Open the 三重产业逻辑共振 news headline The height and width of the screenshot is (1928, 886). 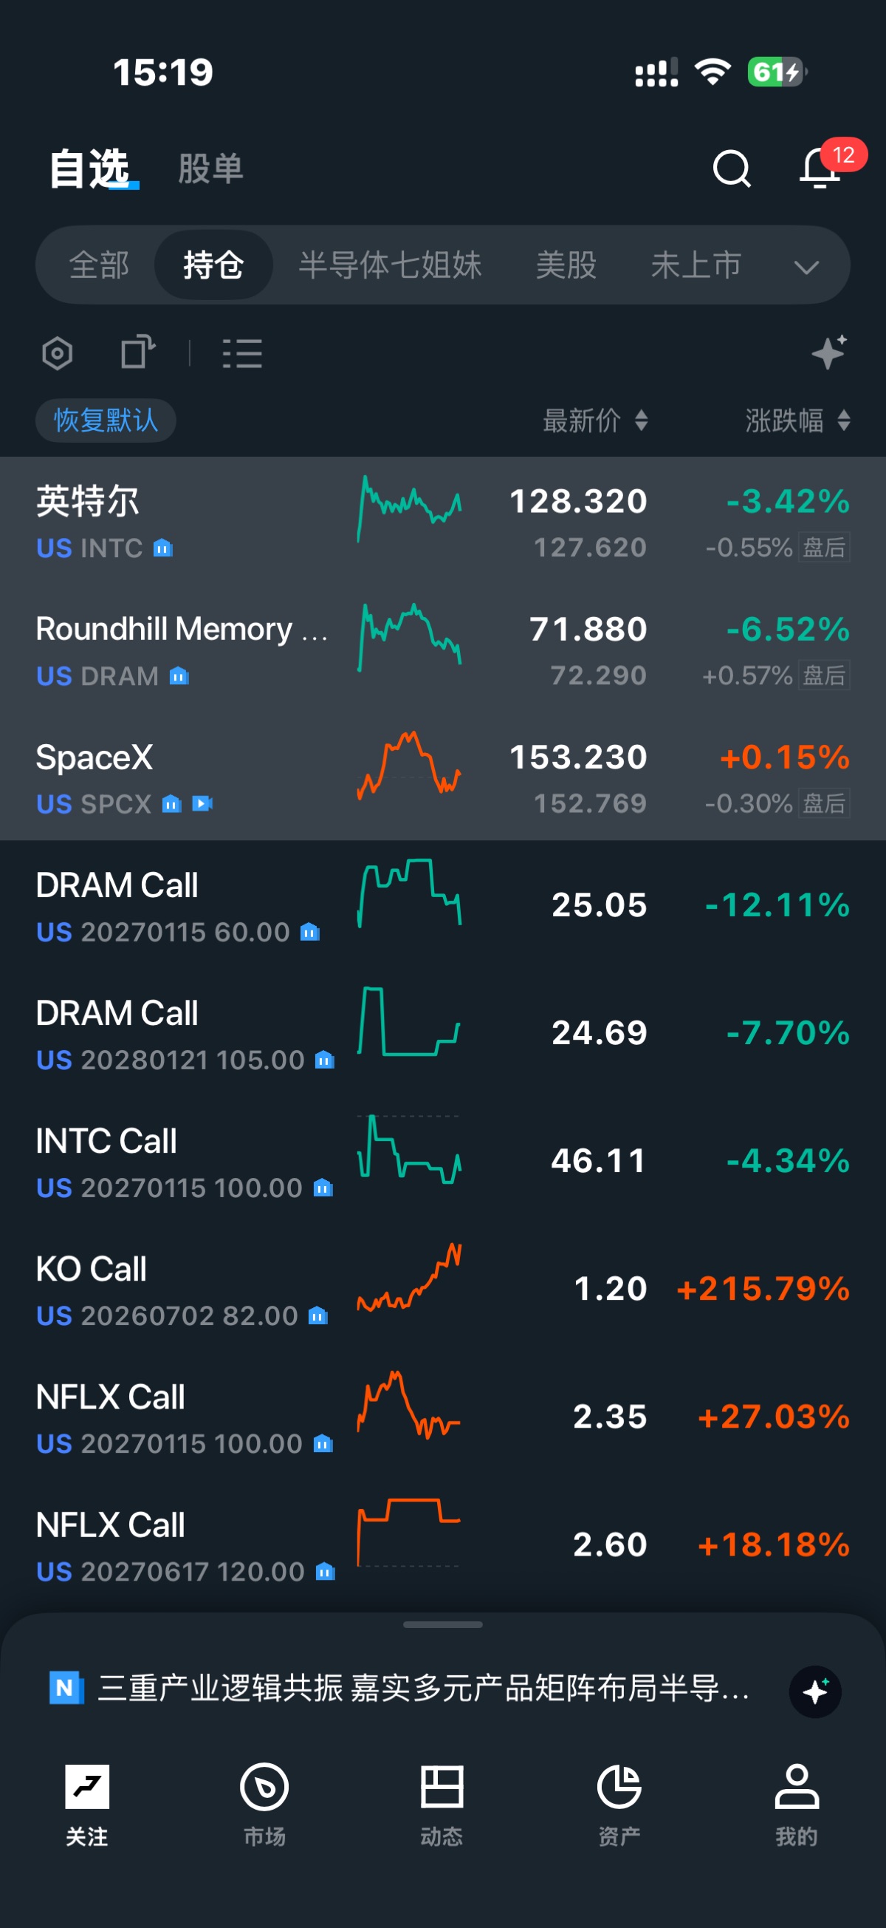tap(423, 1688)
